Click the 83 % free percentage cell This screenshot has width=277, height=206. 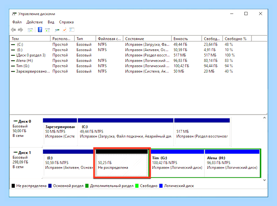(229, 61)
